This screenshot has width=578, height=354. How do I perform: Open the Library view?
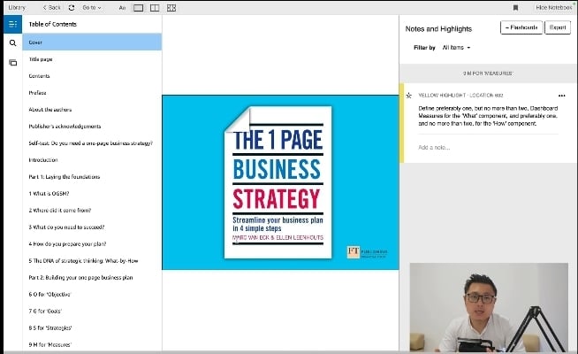pyautogui.click(x=17, y=7)
